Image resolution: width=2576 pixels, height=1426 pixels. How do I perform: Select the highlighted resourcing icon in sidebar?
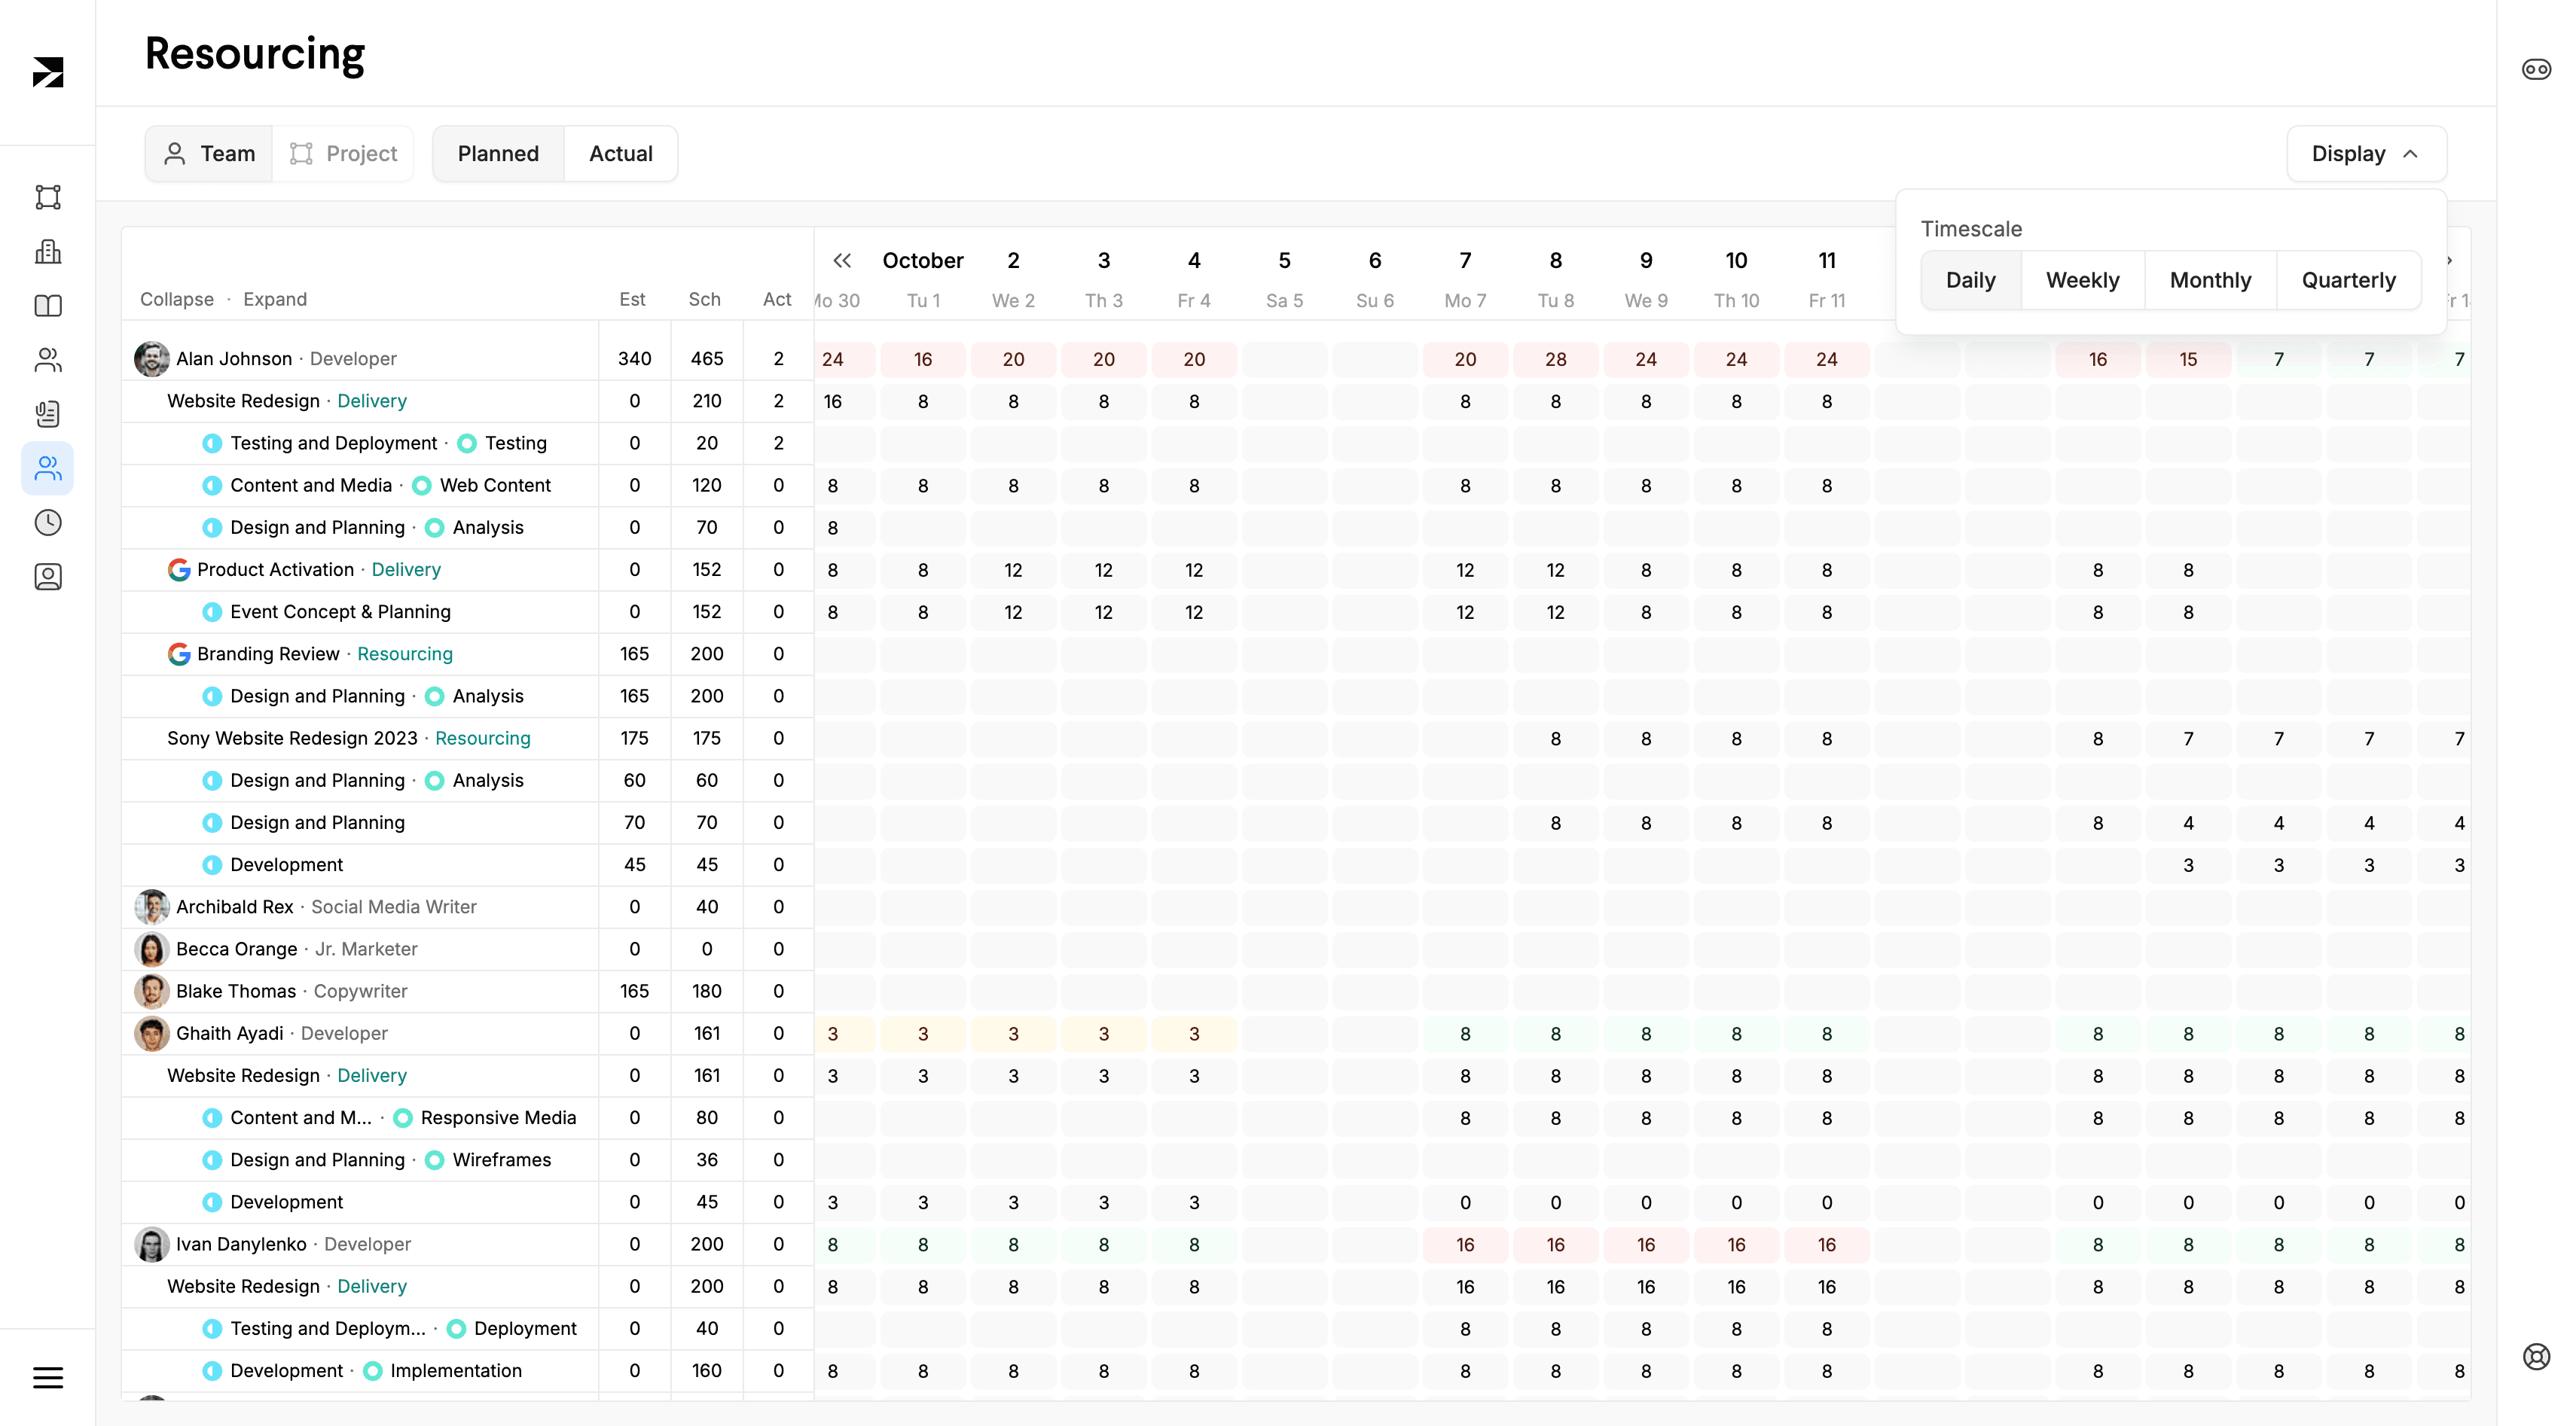click(x=48, y=468)
